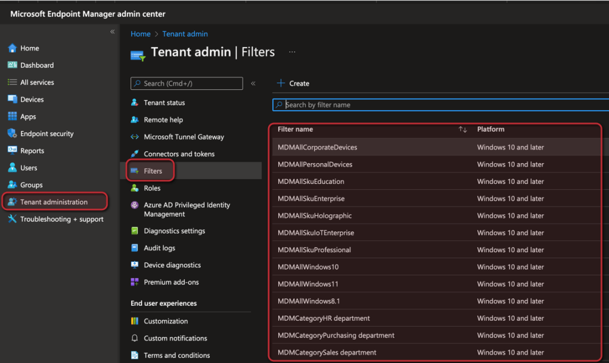Open Reports using its icon
This screenshot has width=609, height=363.
[12, 151]
